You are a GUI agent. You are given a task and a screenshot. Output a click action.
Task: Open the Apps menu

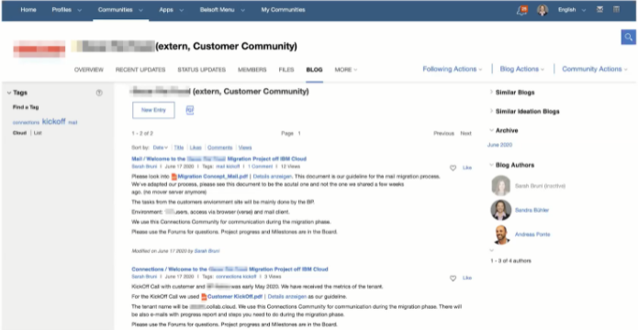(172, 10)
